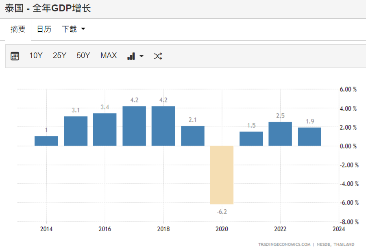Click the 2023 bar labeled 1.9
Image resolution: width=366 pixels, height=250 pixels.
[309, 137]
